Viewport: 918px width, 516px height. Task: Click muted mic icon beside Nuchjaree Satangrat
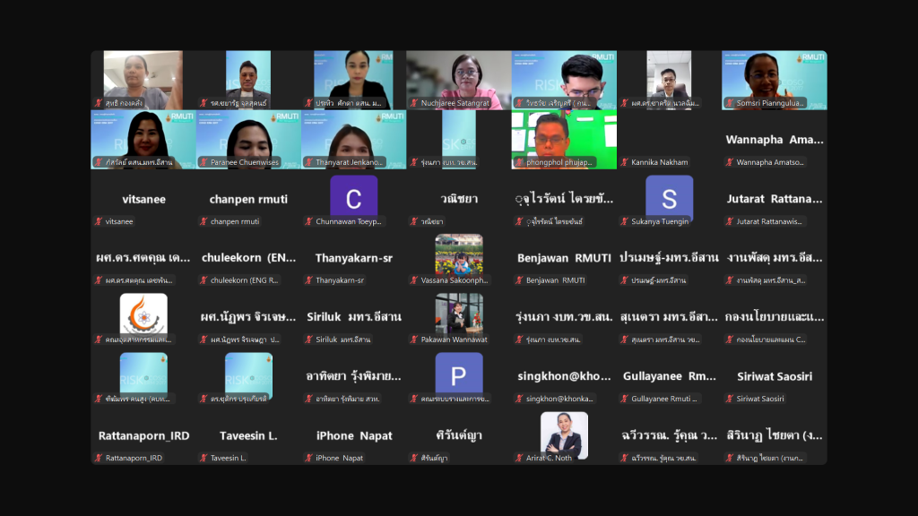point(413,103)
